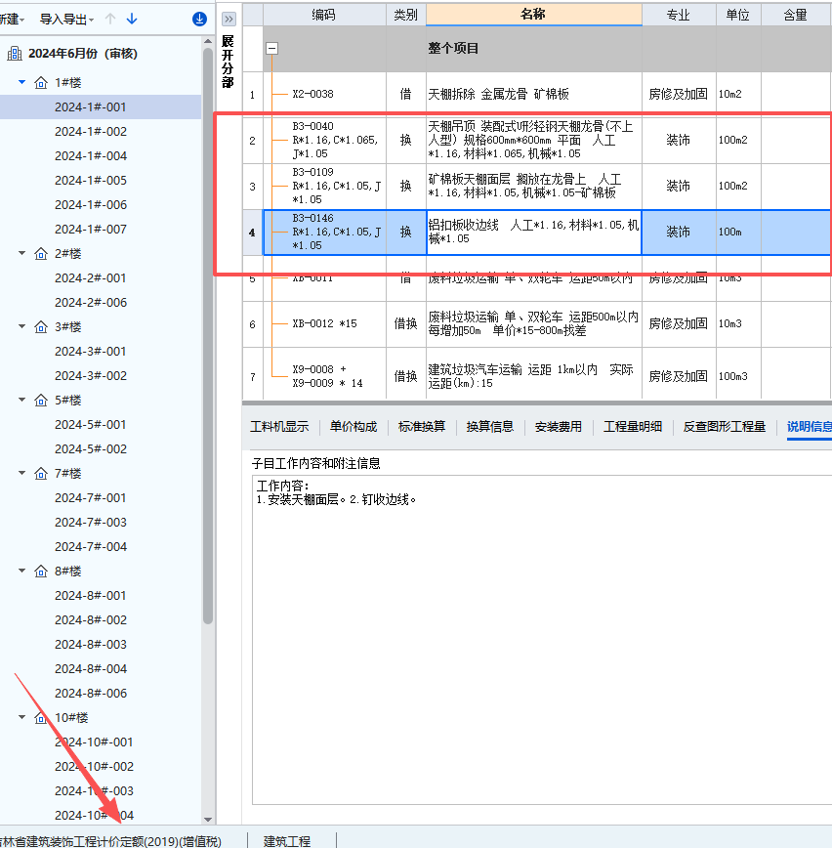832x848 pixels.
Task: Open the 工程量明细 tab
Action: [x=632, y=426]
